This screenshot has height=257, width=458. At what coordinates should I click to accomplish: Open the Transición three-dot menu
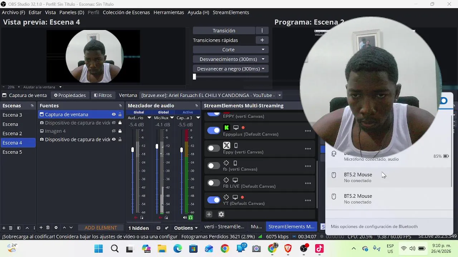(262, 31)
